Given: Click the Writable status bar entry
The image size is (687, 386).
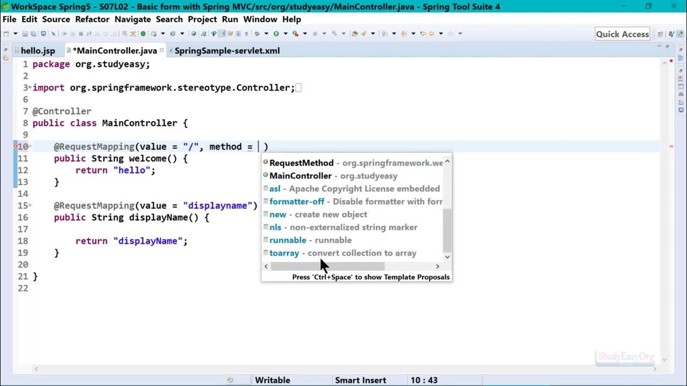Looking at the screenshot, I should point(273,380).
